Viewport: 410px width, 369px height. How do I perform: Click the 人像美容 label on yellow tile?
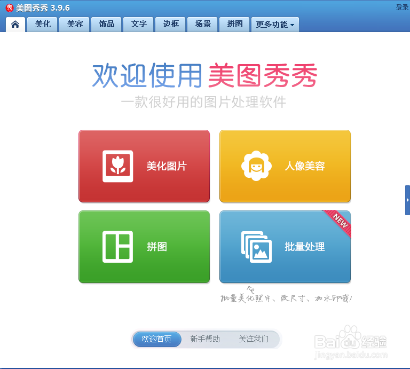click(x=305, y=166)
